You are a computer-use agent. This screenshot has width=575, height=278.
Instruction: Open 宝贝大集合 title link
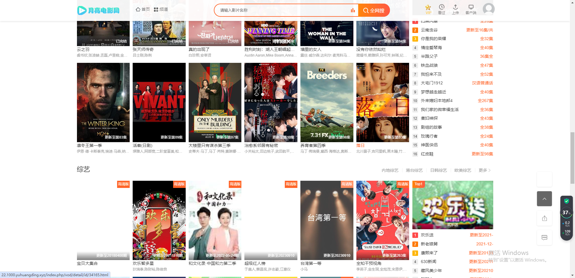pyautogui.click(x=87, y=263)
